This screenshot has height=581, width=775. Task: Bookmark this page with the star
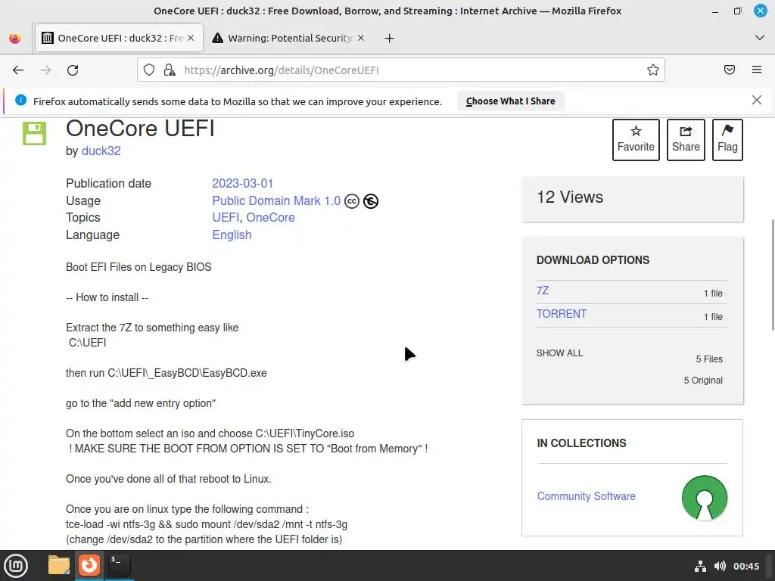coord(653,70)
